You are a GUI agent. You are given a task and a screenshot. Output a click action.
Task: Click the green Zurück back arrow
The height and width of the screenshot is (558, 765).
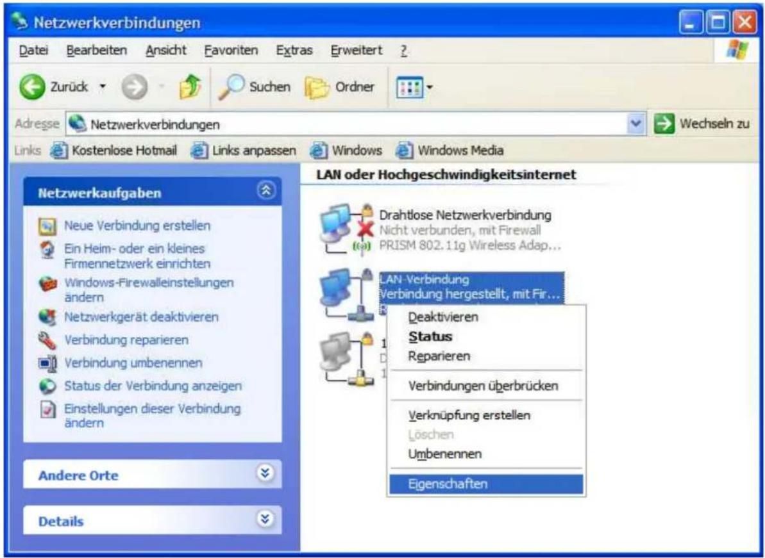click(x=31, y=88)
